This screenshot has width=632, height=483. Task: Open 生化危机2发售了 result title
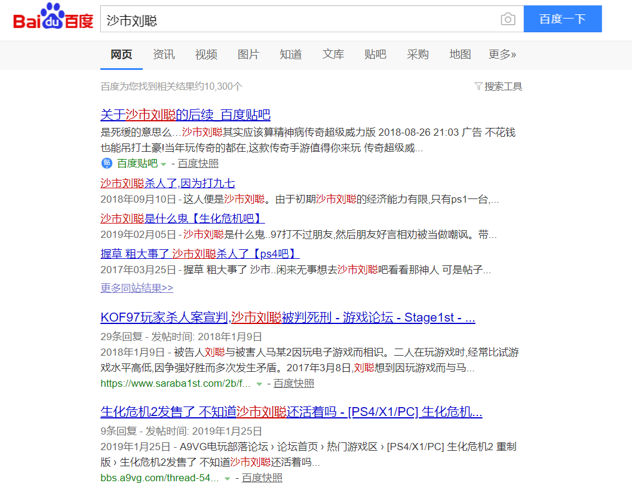click(x=292, y=412)
